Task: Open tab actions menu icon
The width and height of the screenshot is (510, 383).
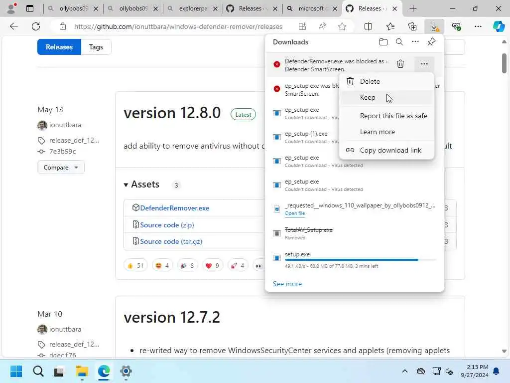Action: pos(29,8)
